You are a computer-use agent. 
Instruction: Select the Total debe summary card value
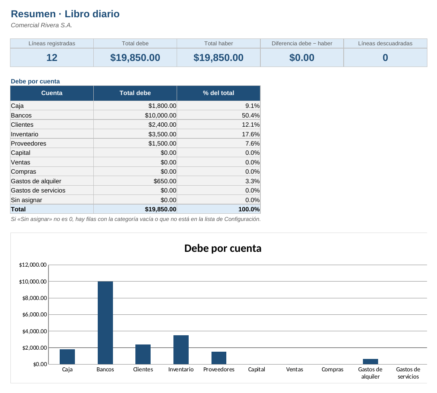click(x=135, y=57)
